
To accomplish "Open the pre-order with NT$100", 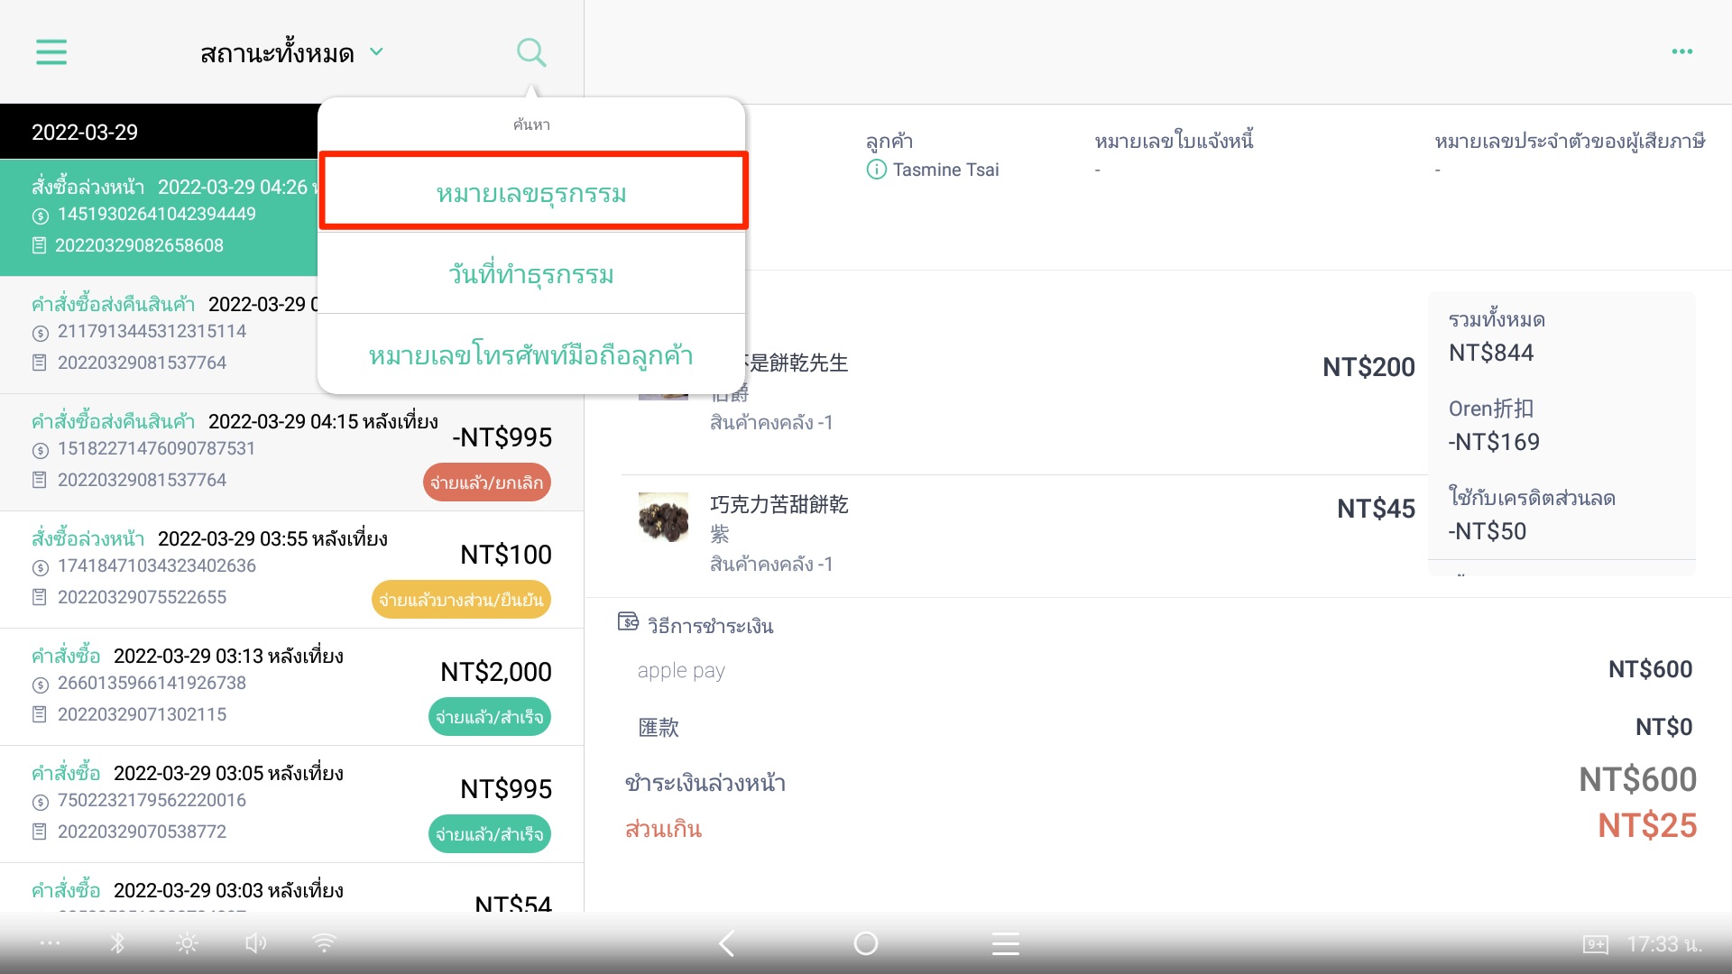I will point(291,569).
